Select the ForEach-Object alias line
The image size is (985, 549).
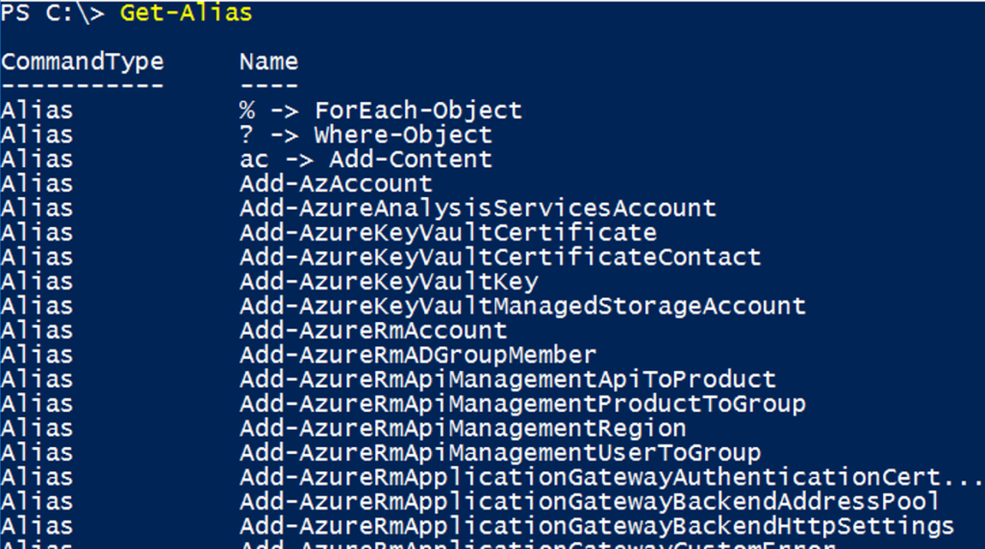[x=381, y=111]
